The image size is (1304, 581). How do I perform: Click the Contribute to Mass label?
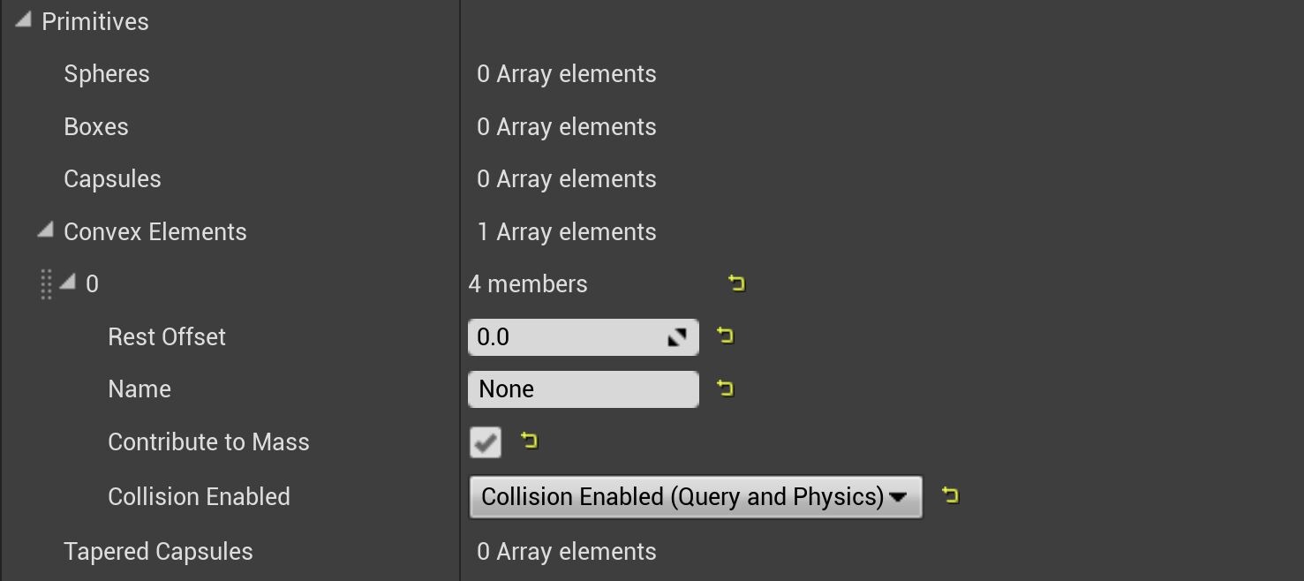point(208,442)
